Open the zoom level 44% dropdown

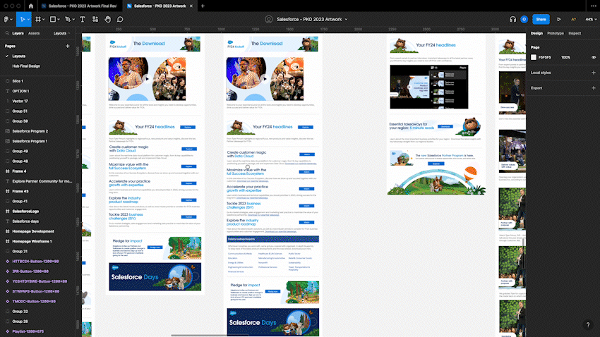click(591, 19)
